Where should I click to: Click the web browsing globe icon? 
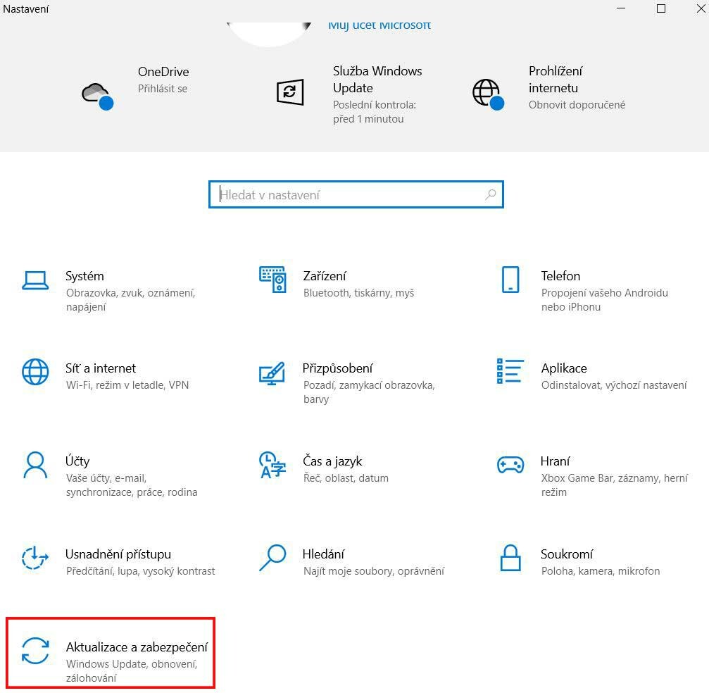point(488,94)
